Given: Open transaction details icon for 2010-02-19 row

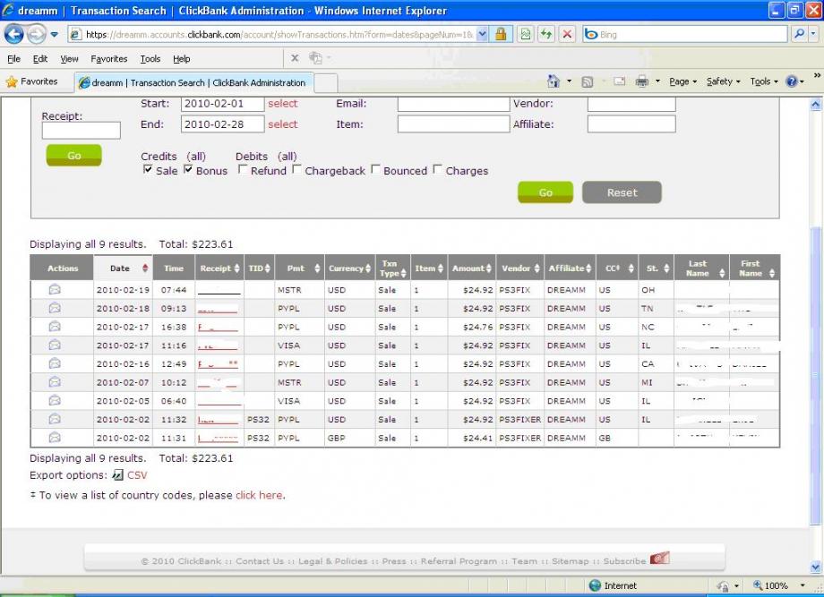Looking at the screenshot, I should (x=55, y=289).
